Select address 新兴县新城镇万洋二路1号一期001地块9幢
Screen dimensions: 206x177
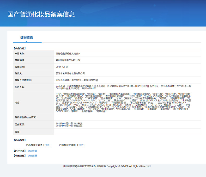coord(77,80)
